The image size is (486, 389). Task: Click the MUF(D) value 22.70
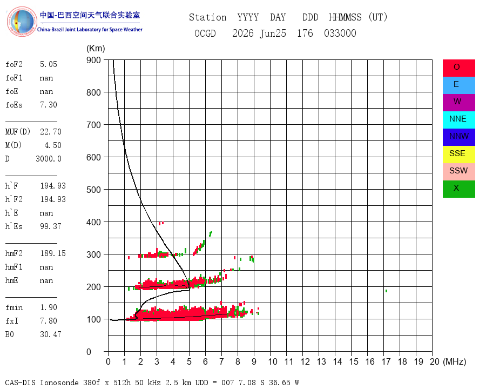coord(51,132)
